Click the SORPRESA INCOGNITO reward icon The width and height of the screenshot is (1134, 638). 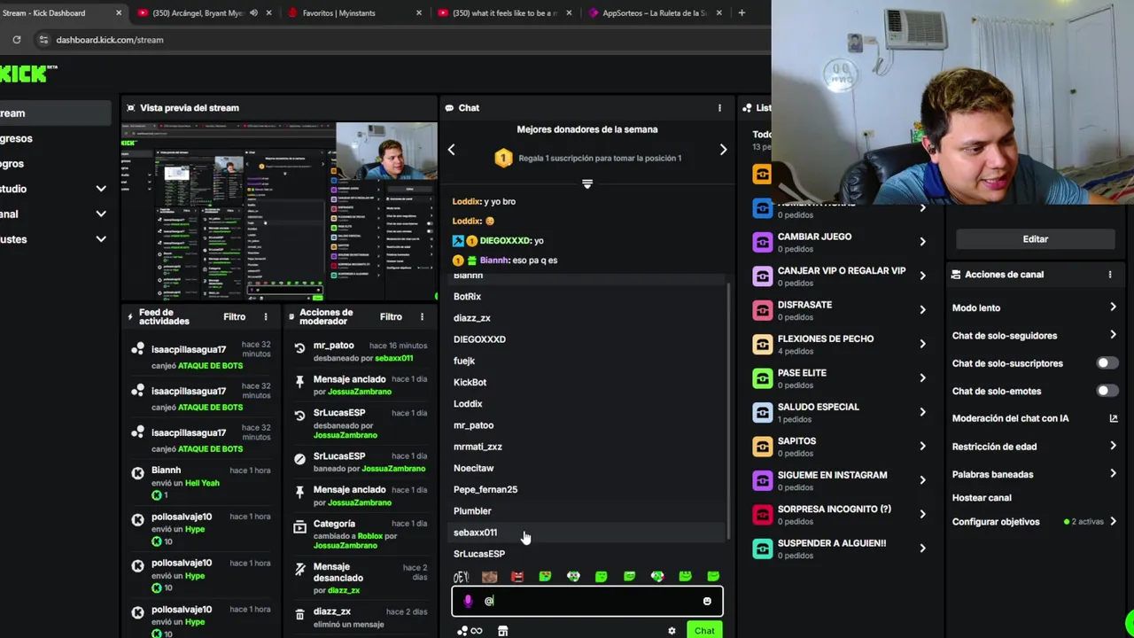[762, 515]
